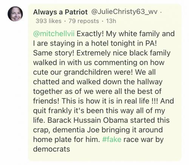Open the poster's profile avatar photo

[x=15, y=14]
